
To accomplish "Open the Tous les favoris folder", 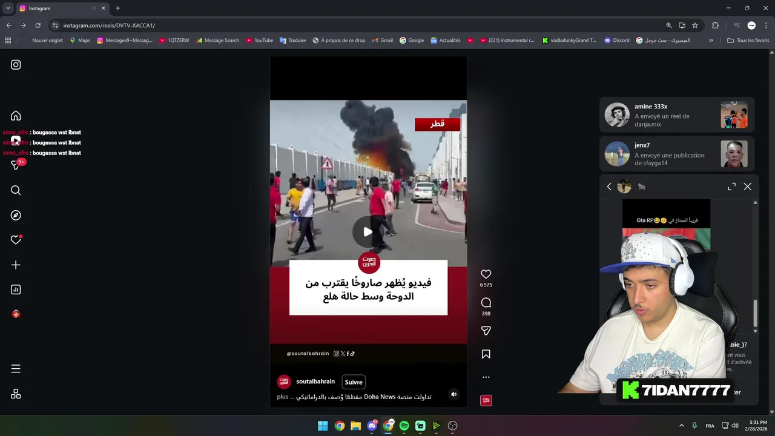I will point(748,41).
